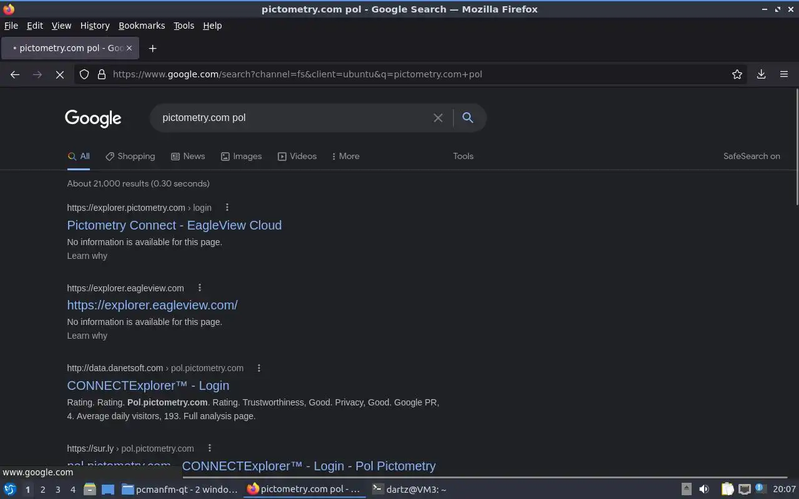Switch to workspace 4 in taskbar

(x=72, y=490)
